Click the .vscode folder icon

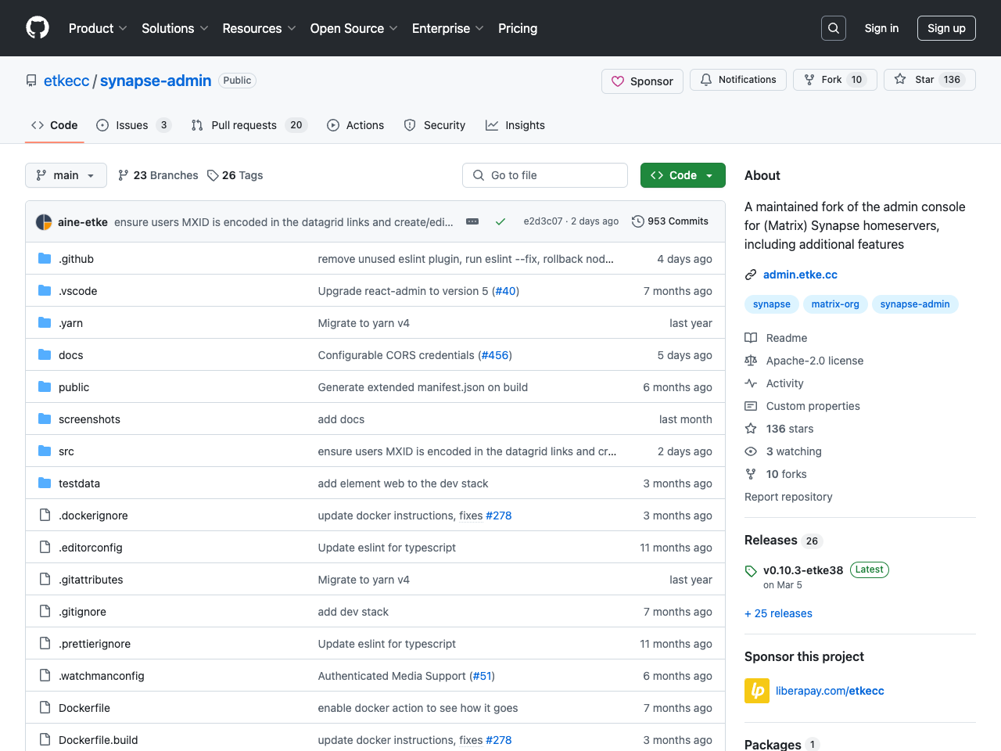tap(45, 290)
